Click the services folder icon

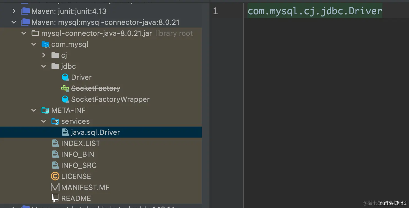55,121
